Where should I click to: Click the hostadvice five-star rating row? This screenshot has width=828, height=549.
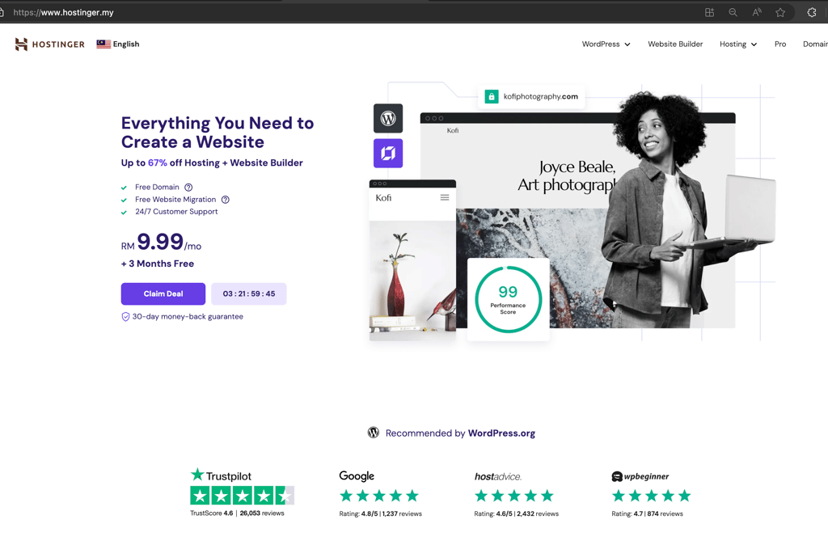513,496
